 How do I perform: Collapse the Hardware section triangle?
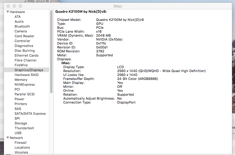pos(8,12)
